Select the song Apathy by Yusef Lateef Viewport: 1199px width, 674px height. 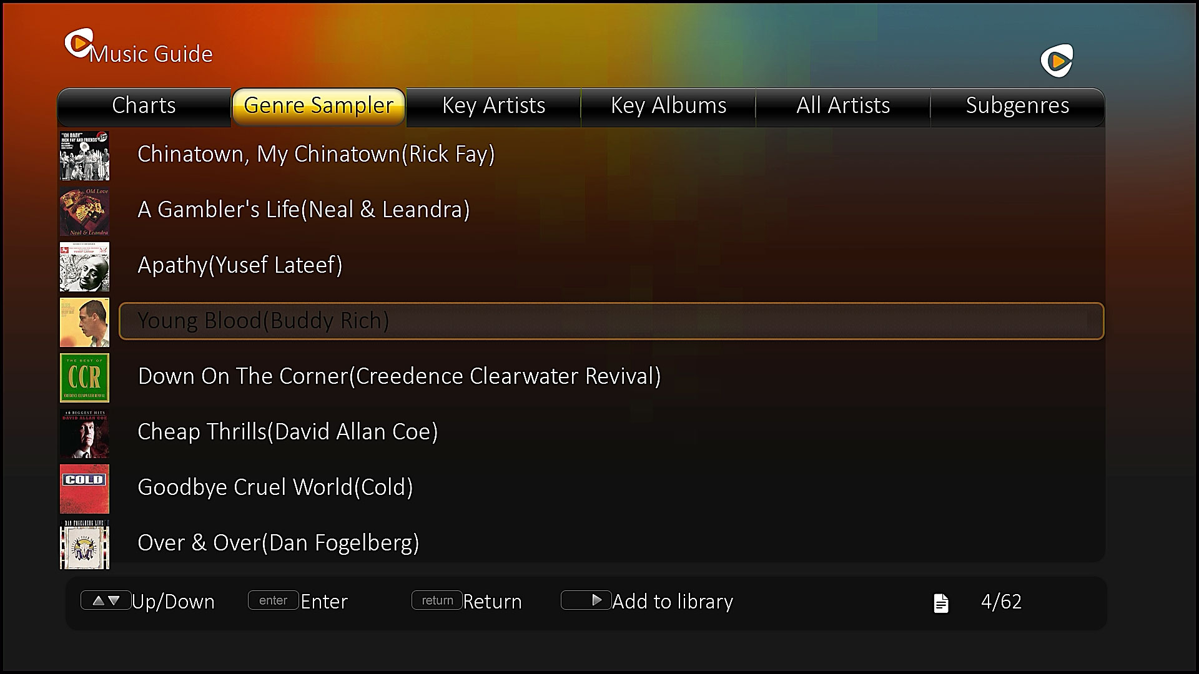[x=240, y=265]
